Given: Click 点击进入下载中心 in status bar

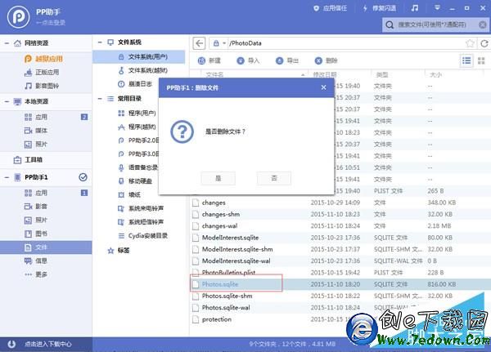Looking at the screenshot, I should click(x=48, y=344).
